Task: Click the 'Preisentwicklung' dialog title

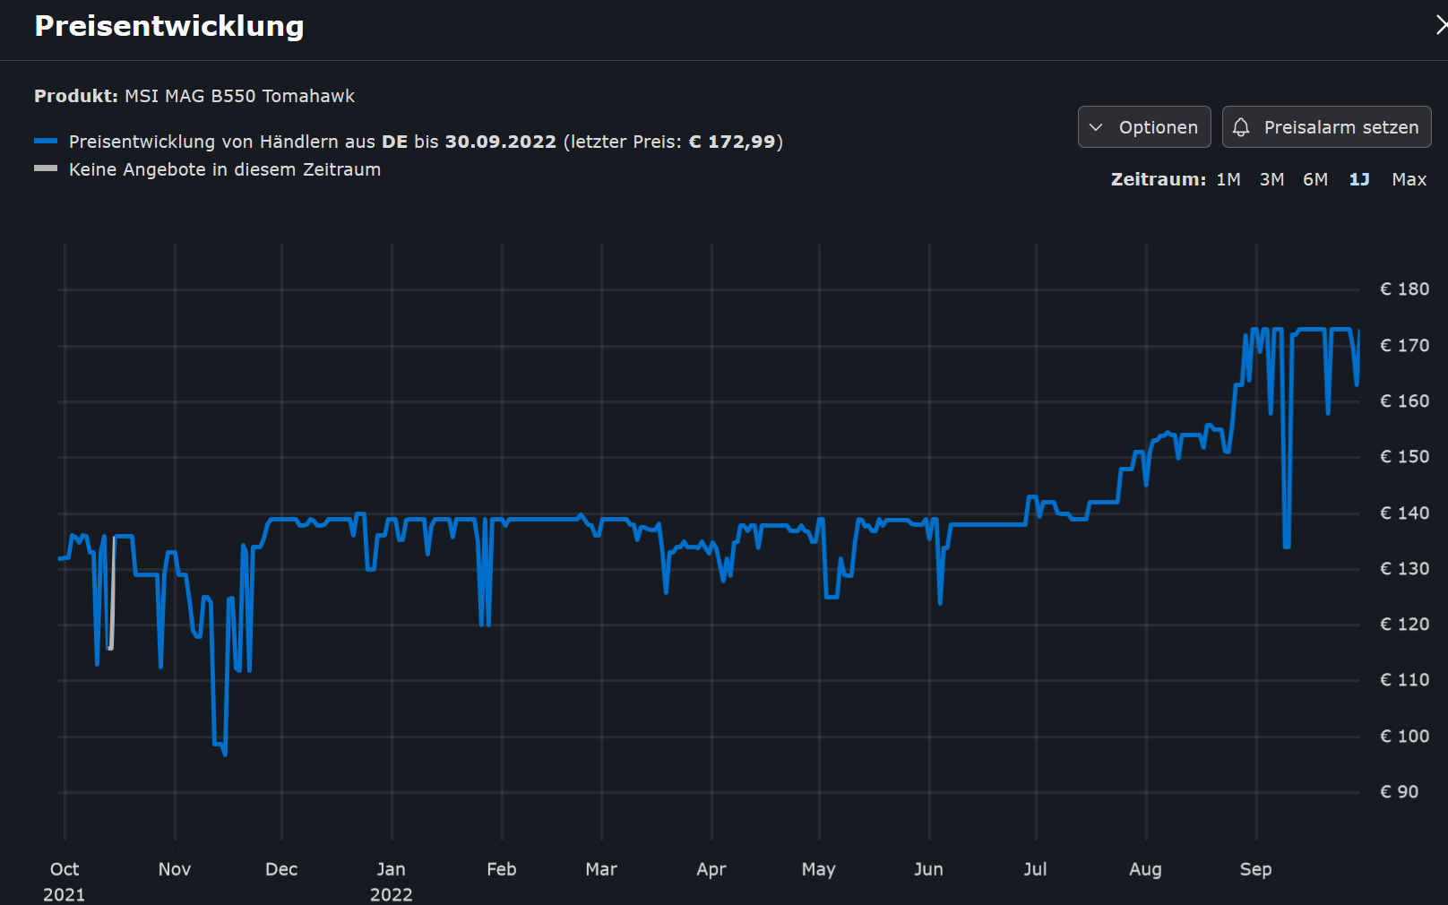Action: (169, 26)
